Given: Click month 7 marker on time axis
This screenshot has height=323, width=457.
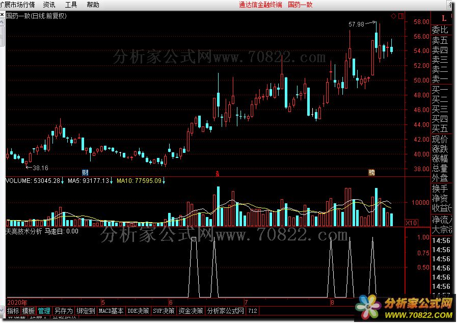Looking at the screenshot, I should tap(246, 302).
